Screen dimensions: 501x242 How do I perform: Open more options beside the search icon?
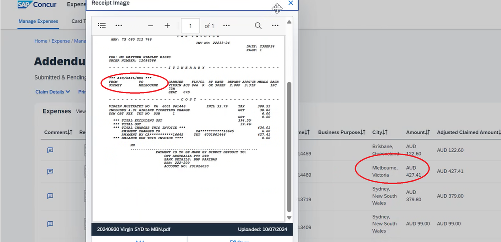(275, 26)
